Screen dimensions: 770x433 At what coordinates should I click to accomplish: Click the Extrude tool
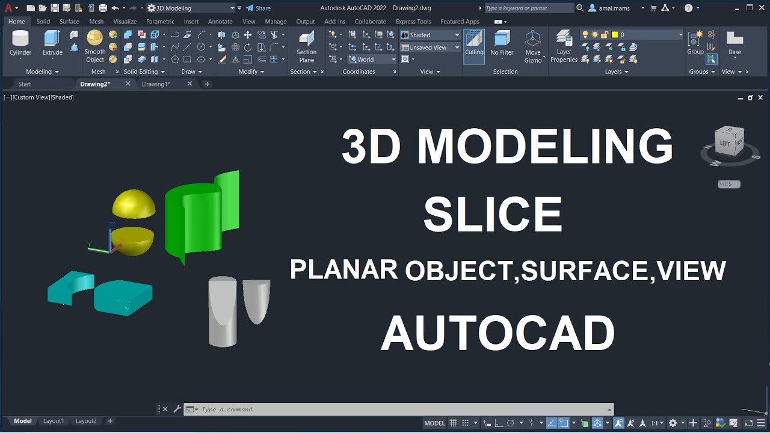(x=52, y=43)
